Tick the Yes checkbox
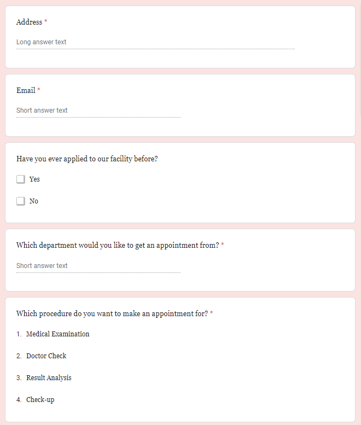This screenshot has height=425, width=361. (21, 179)
